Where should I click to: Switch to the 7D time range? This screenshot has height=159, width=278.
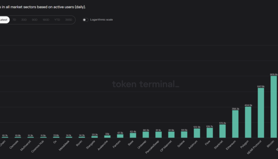14,20
